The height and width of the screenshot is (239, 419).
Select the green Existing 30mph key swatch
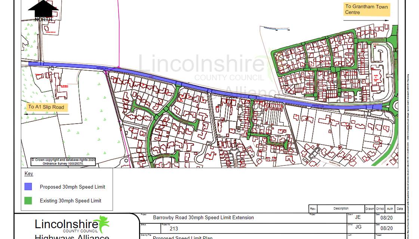coord(28,201)
